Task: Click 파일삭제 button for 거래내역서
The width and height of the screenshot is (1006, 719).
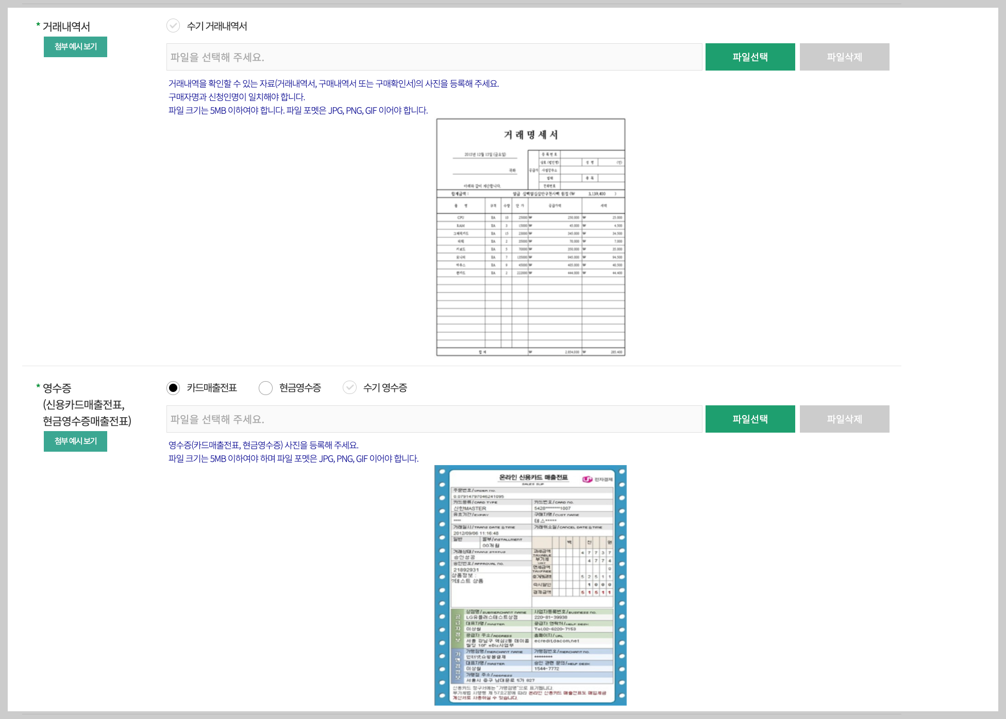Action: click(844, 57)
